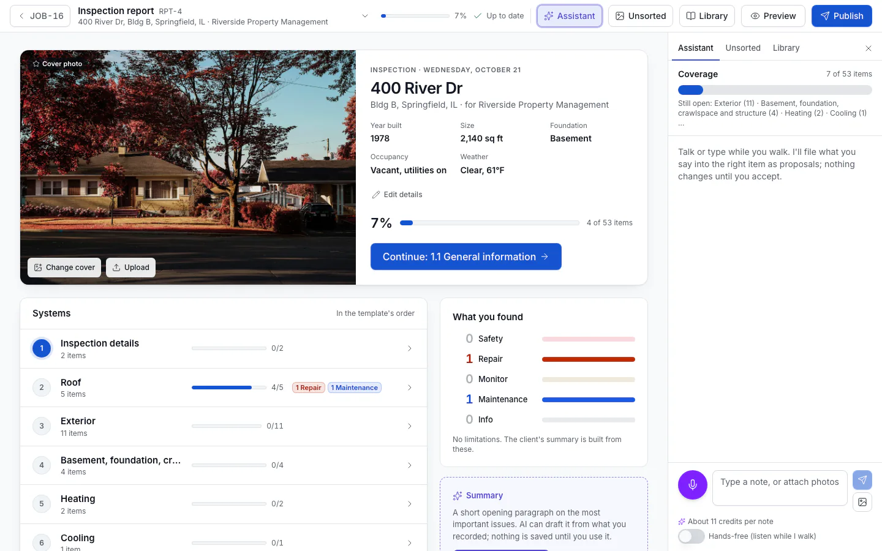This screenshot has width=882, height=551.
Task: Start voice note with microphone button
Action: (x=693, y=485)
